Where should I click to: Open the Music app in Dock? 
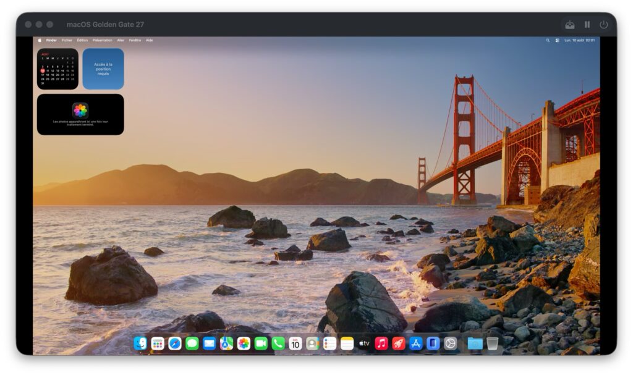381,343
